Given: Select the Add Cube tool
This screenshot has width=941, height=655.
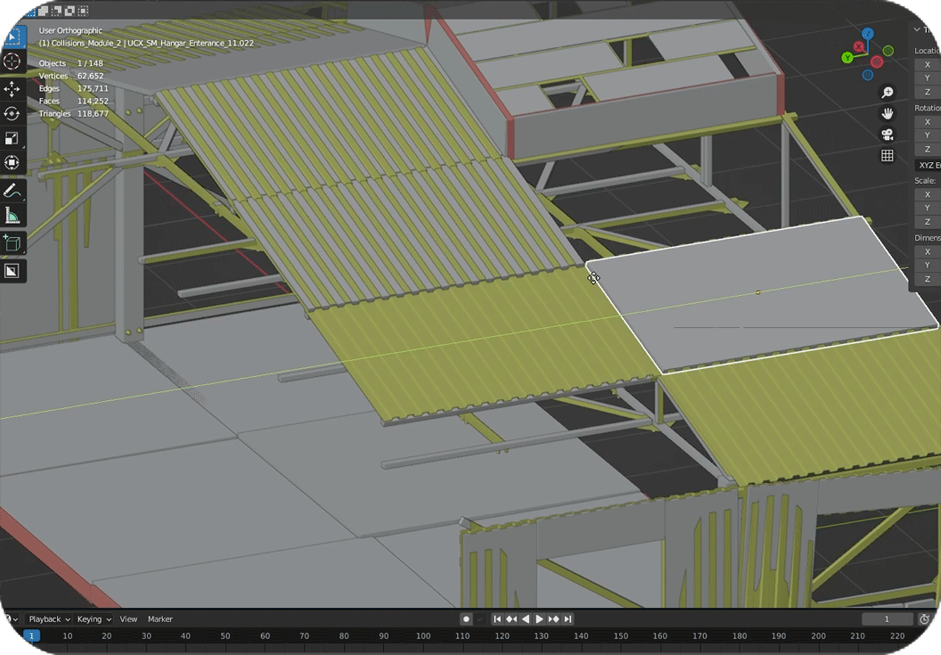Looking at the screenshot, I should (x=11, y=243).
